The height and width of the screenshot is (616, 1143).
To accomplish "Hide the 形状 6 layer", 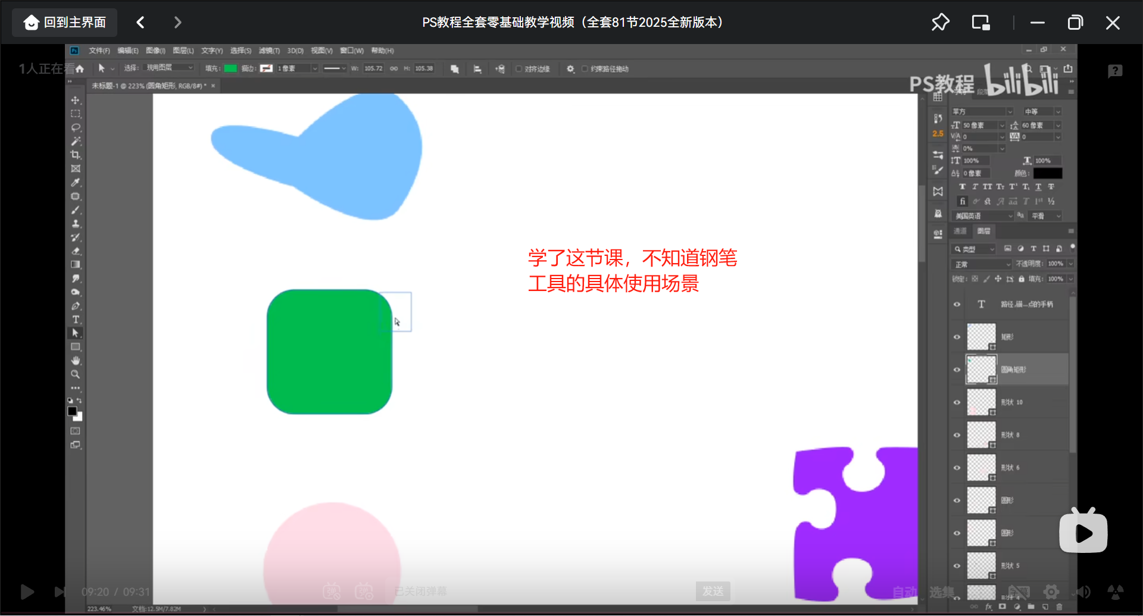I will coord(957,468).
